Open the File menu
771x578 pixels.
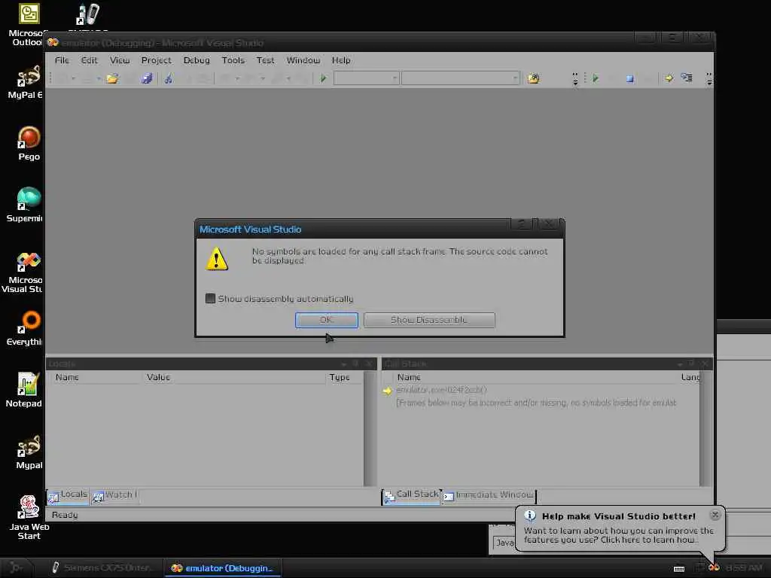click(x=62, y=60)
